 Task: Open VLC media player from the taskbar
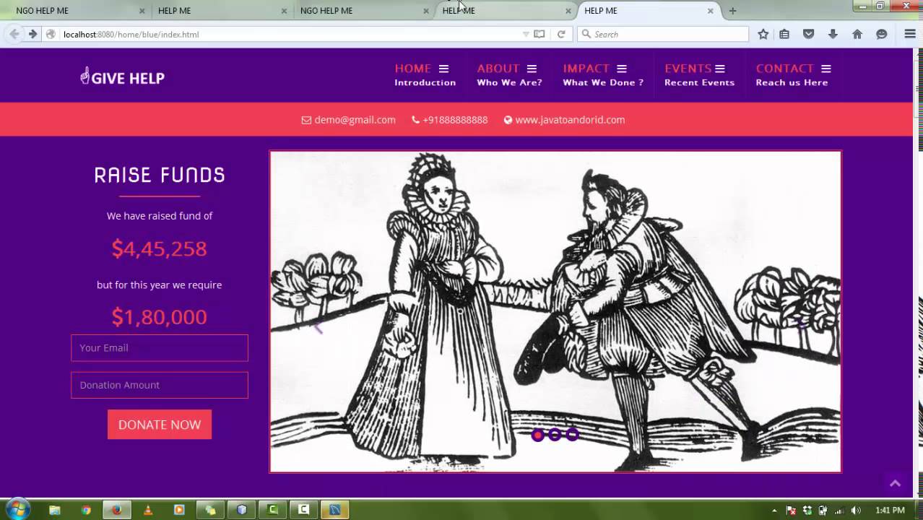pyautogui.click(x=148, y=510)
